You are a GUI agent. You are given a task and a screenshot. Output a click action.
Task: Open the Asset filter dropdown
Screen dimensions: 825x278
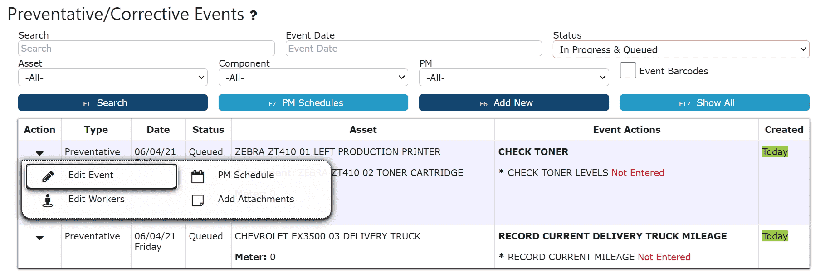(113, 78)
